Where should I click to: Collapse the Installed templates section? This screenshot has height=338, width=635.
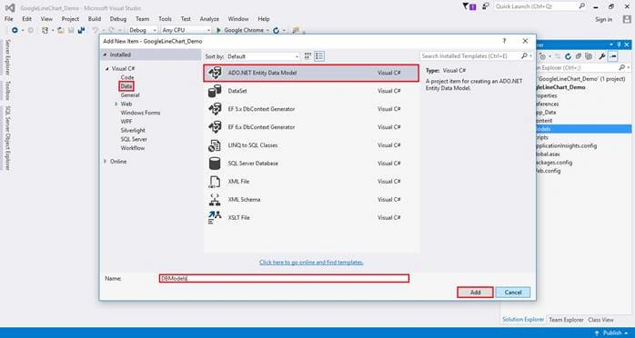pos(105,55)
